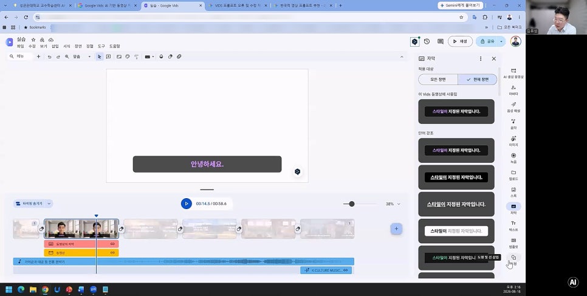This screenshot has height=296, width=587.
Task: Click the 공유 share button
Action: click(487, 41)
